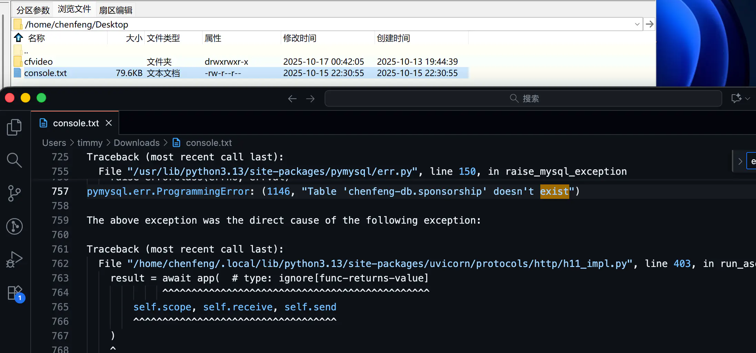756x353 pixels.
Task: Select the cfvideo folder row
Action: click(38, 62)
